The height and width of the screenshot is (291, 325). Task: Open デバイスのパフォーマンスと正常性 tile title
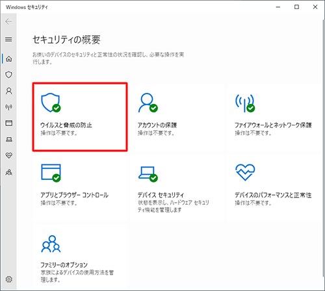point(273,195)
